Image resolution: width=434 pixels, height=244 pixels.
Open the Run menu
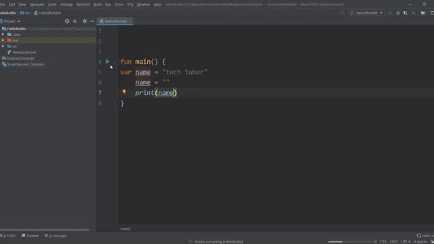(x=108, y=5)
